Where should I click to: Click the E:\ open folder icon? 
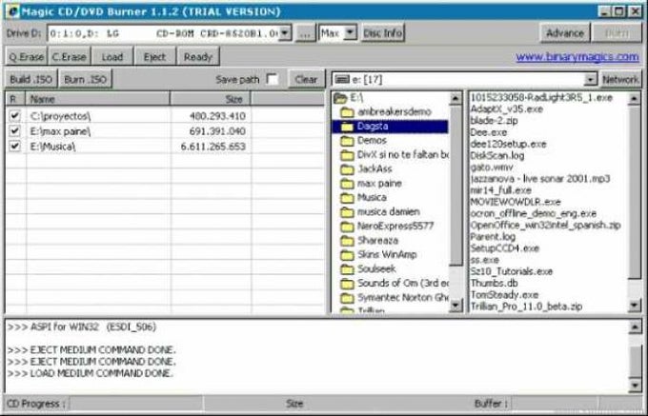(340, 98)
